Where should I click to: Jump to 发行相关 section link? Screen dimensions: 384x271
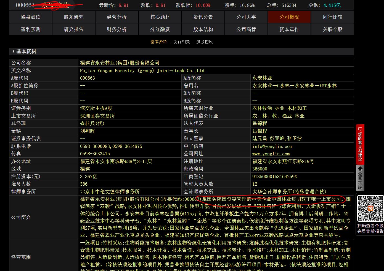click(182, 42)
